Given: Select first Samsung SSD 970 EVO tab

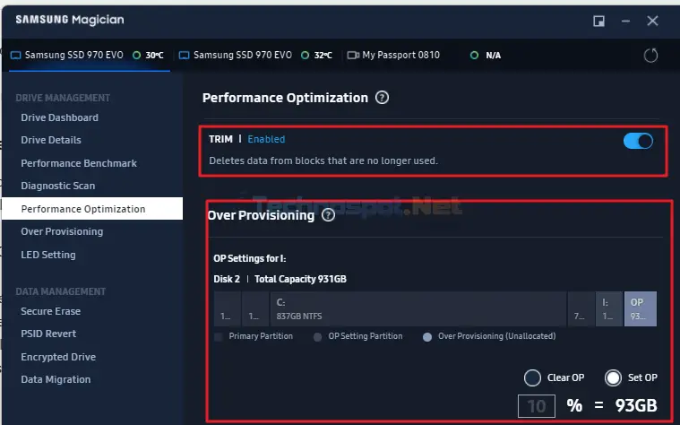Looking at the screenshot, I should (x=90, y=55).
